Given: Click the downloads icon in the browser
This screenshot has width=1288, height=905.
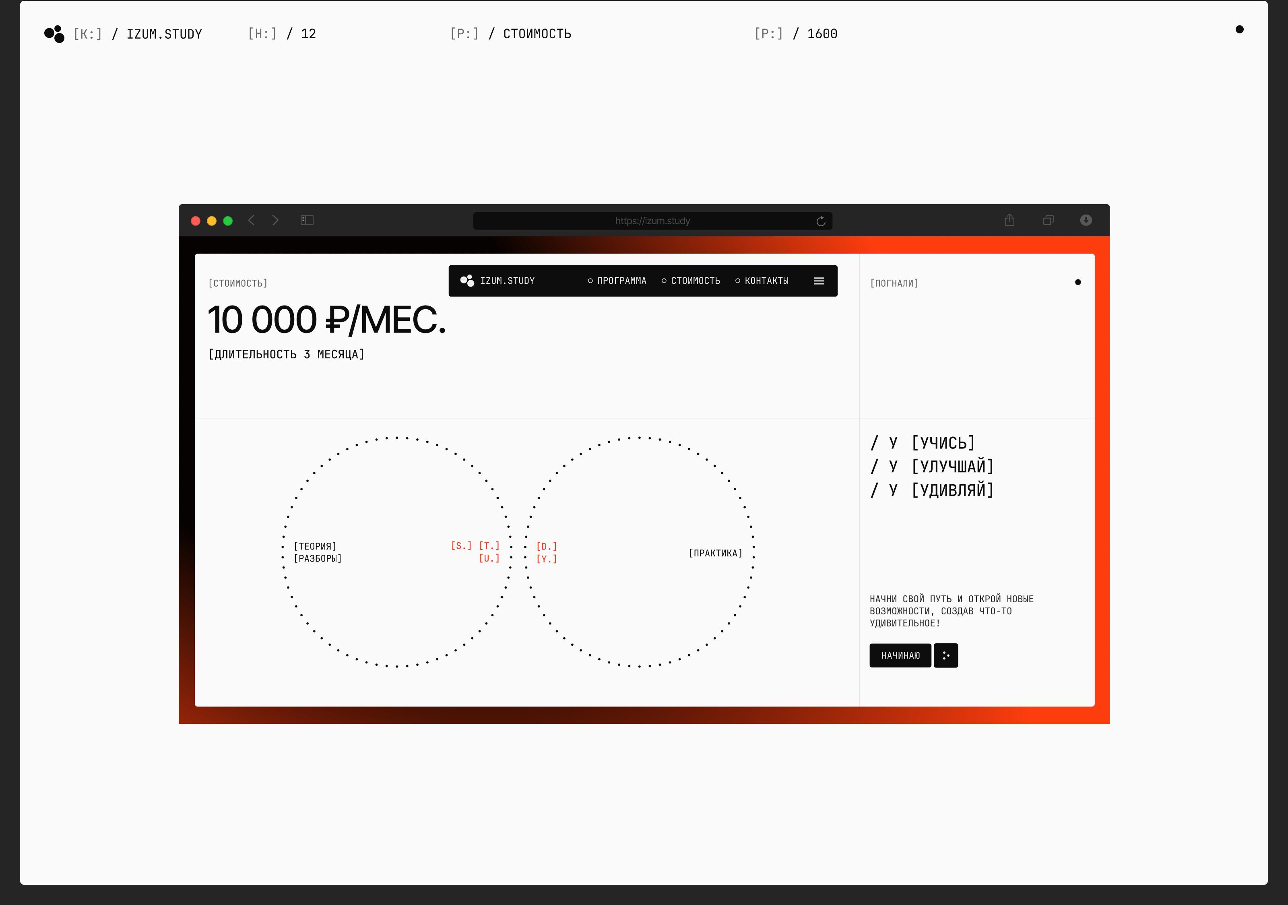Looking at the screenshot, I should [x=1086, y=220].
